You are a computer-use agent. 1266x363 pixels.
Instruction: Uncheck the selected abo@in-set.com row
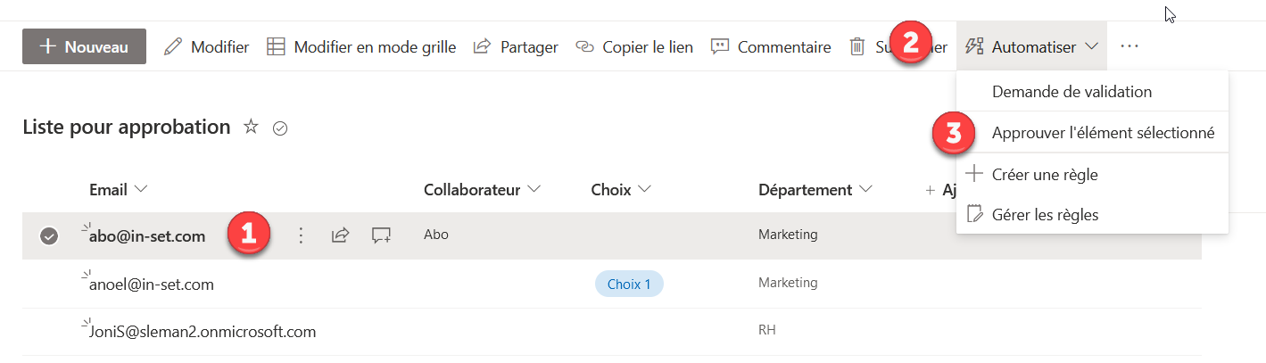[49, 235]
